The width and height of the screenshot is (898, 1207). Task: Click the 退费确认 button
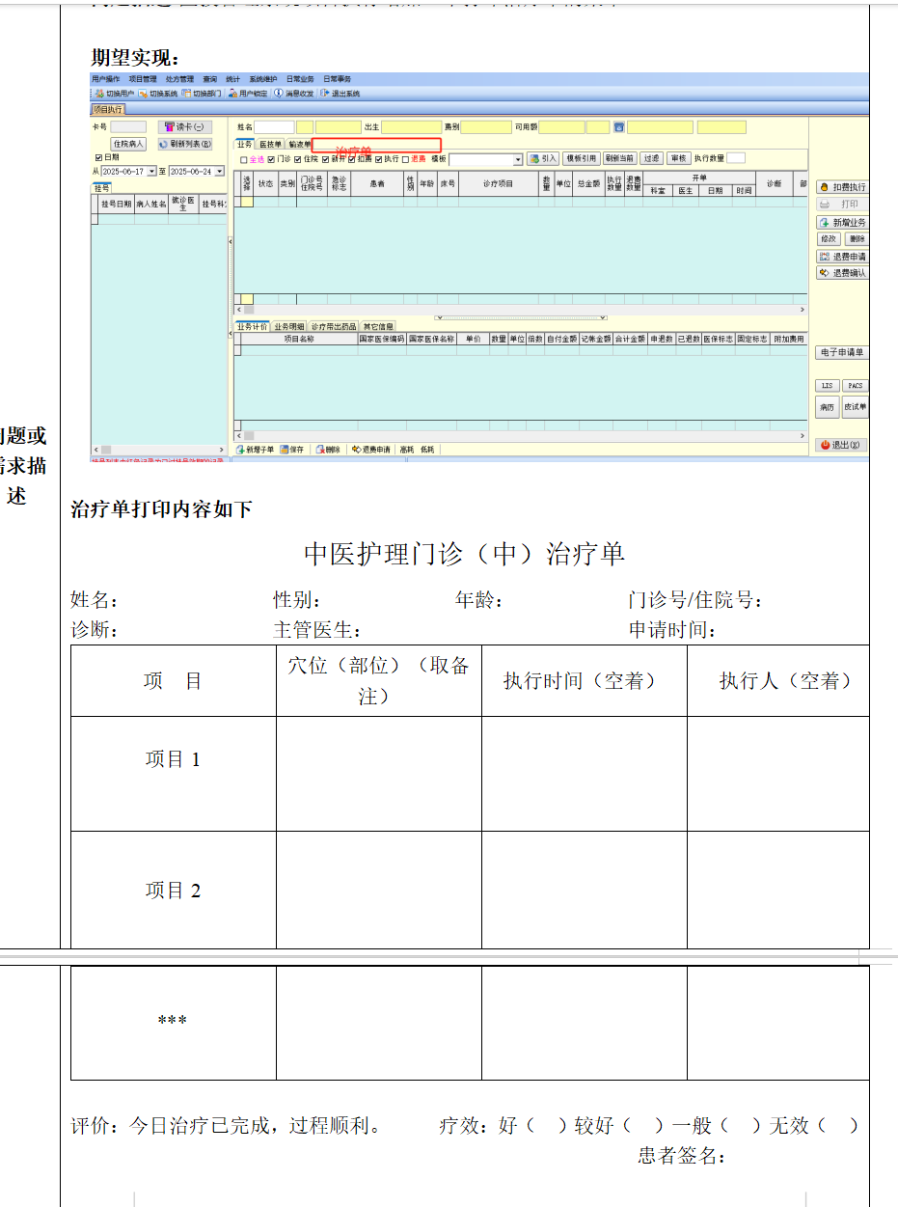842,273
